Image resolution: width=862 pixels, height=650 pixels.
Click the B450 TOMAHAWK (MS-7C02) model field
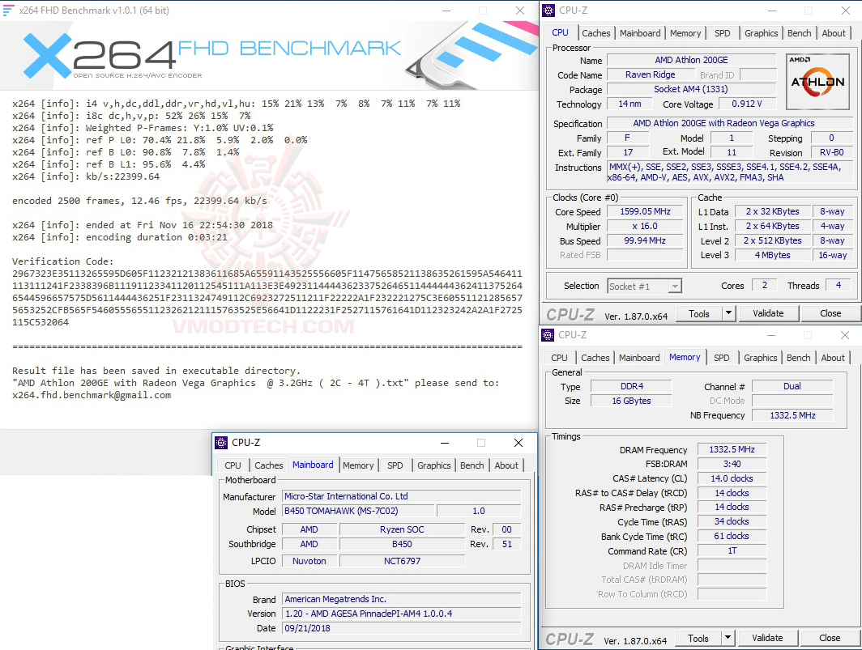tap(358, 511)
